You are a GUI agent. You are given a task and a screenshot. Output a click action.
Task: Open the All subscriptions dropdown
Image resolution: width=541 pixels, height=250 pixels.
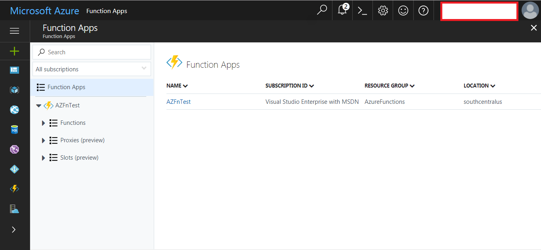pyautogui.click(x=92, y=69)
